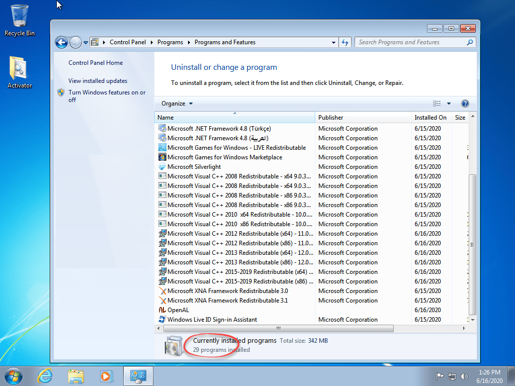The image size is (515, 386).
Task: Click the vertical scrollbar down arrow
Action: [473, 320]
